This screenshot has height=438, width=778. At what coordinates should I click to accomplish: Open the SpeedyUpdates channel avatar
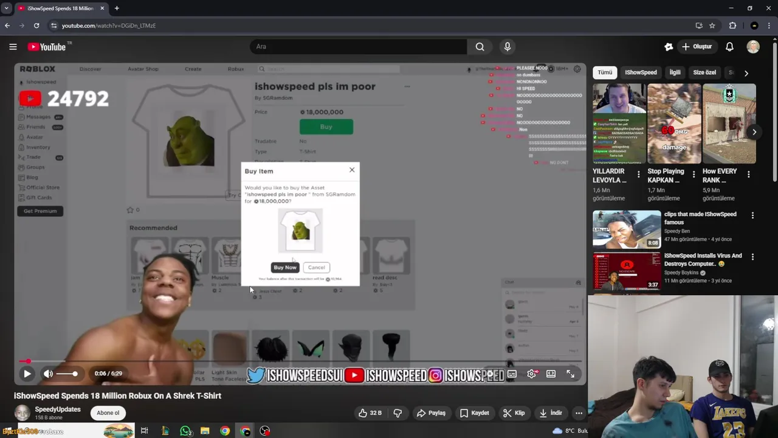coord(22,413)
